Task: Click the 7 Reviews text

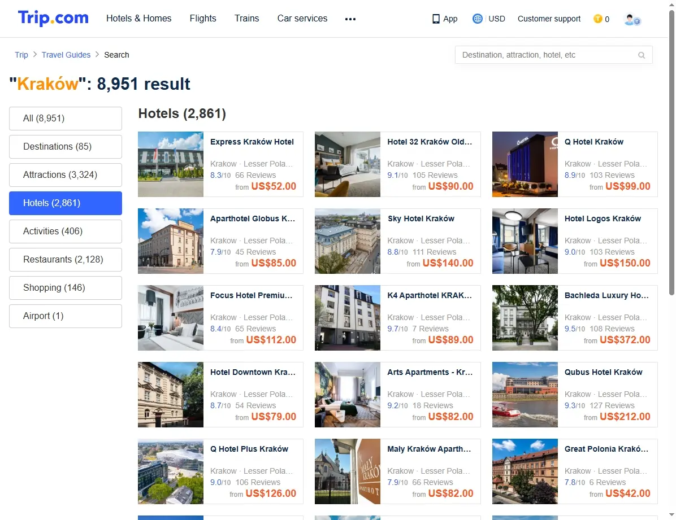Action: click(430, 329)
